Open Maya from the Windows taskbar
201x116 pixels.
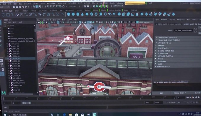(95, 115)
